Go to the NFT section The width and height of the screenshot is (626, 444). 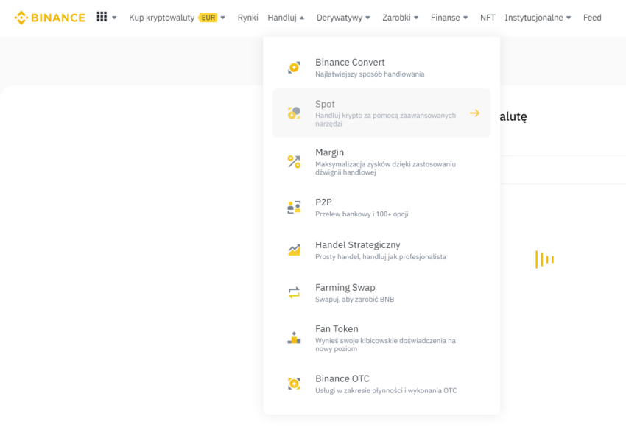click(488, 18)
